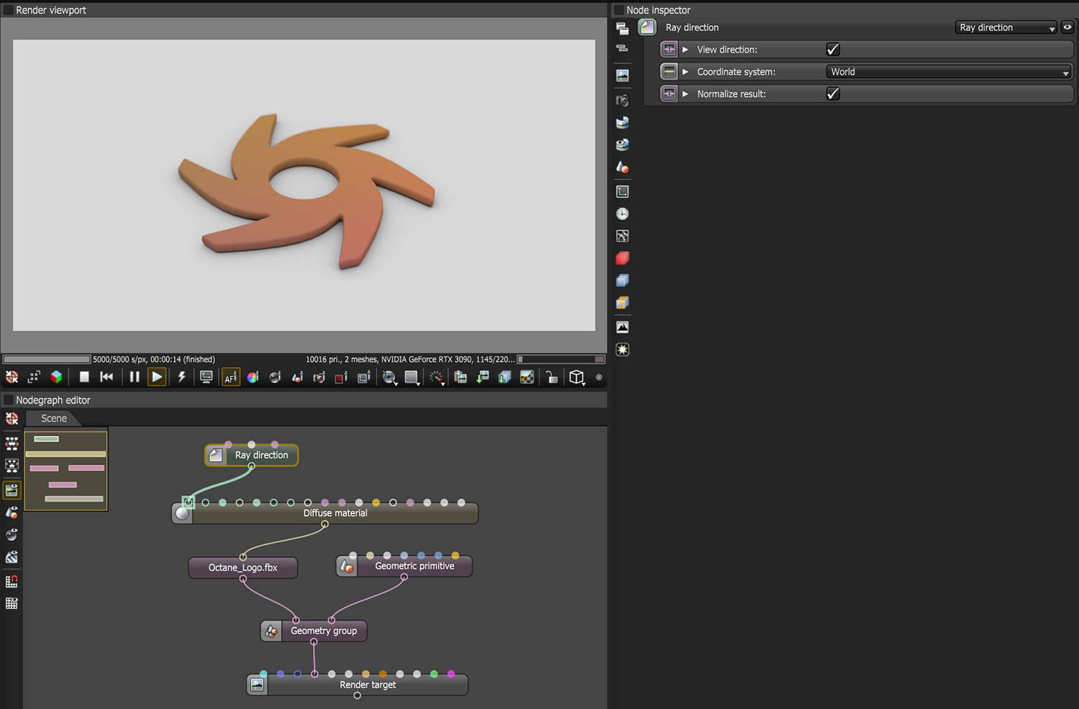Click the render progress bar

(x=47, y=359)
